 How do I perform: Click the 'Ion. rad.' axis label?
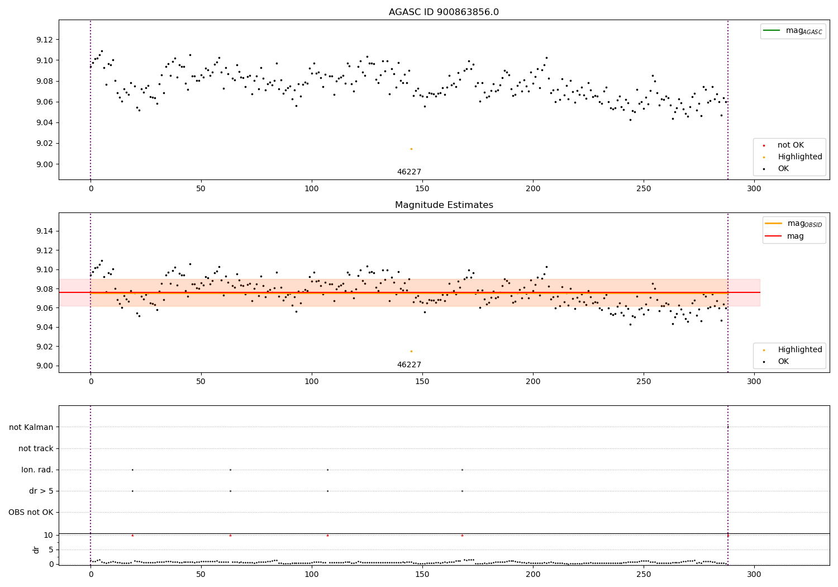(x=37, y=470)
